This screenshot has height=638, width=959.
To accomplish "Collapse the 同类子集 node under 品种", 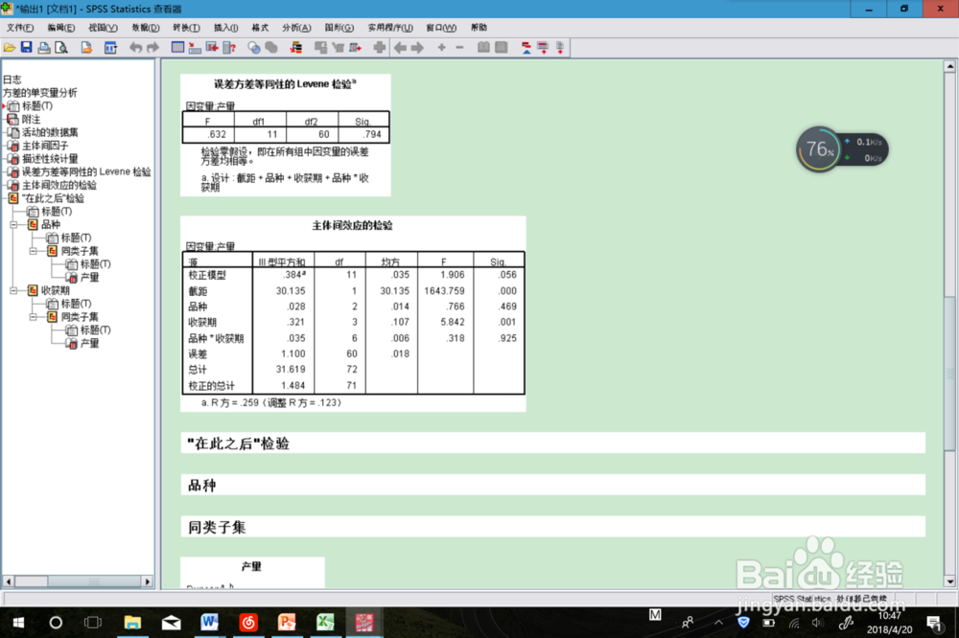I will (33, 251).
